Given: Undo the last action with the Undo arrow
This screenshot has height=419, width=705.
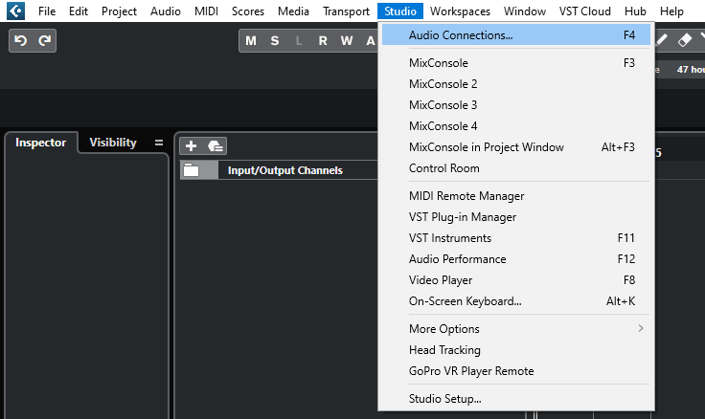Looking at the screenshot, I should (x=21, y=41).
